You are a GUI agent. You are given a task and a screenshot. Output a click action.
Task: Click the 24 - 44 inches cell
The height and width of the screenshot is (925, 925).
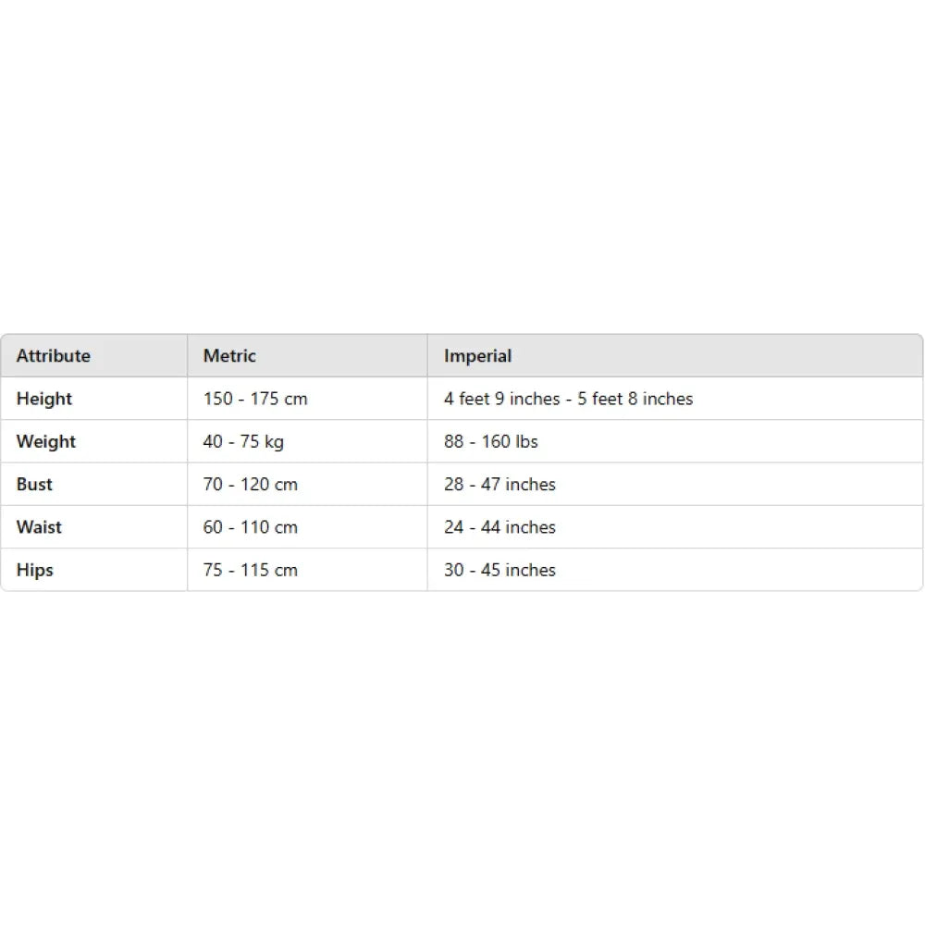click(499, 527)
